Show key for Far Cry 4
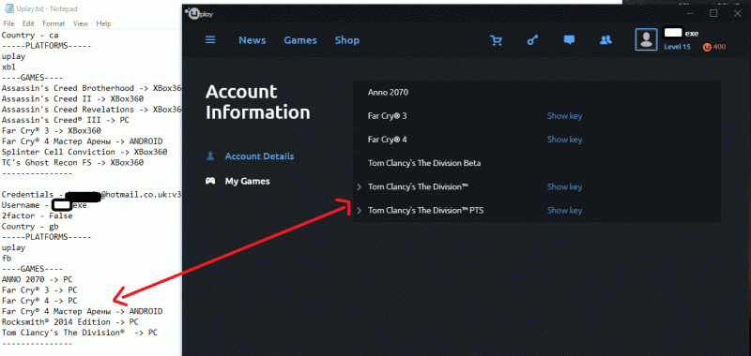The width and height of the screenshot is (751, 356). (565, 140)
